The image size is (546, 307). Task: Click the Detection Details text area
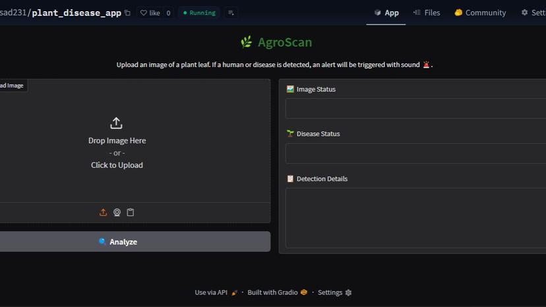(415, 217)
